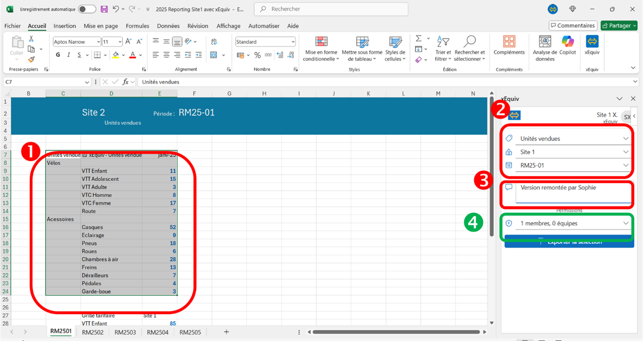Click the Percent Style icon
The height and width of the screenshot is (341, 643).
pos(257,55)
